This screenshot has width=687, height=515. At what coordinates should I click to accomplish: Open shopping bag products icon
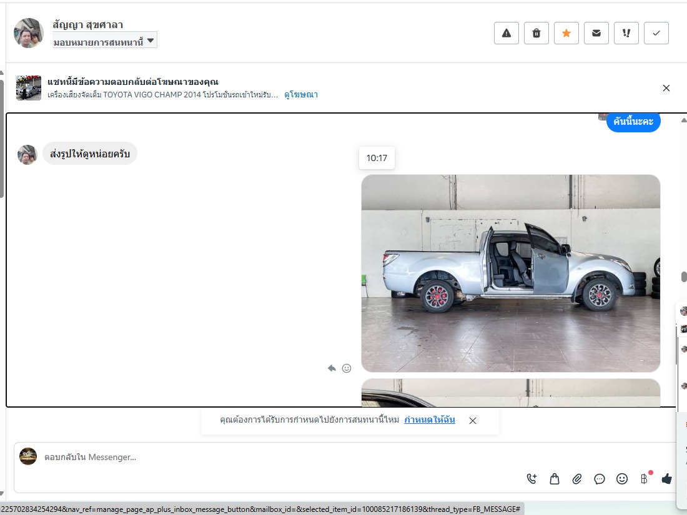coord(554,479)
